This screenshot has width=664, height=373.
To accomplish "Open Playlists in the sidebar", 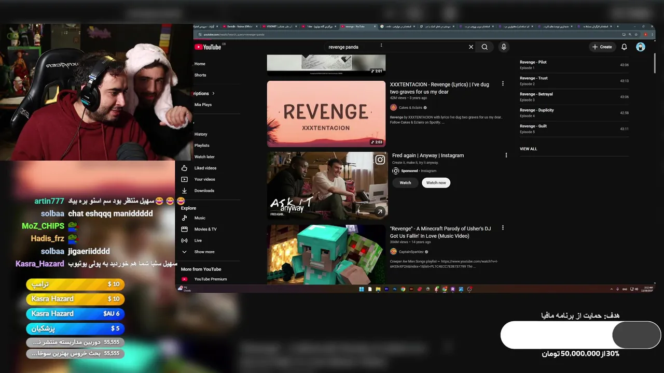I will click(202, 146).
